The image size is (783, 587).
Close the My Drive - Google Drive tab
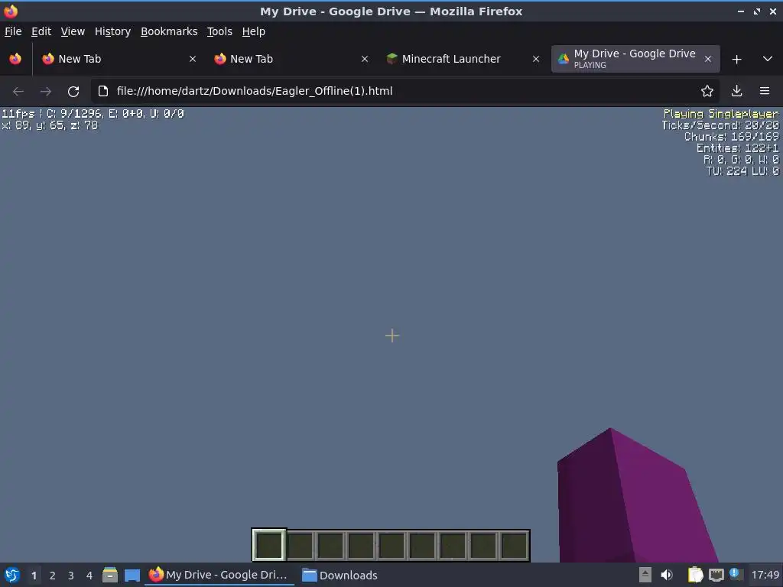[707, 59]
